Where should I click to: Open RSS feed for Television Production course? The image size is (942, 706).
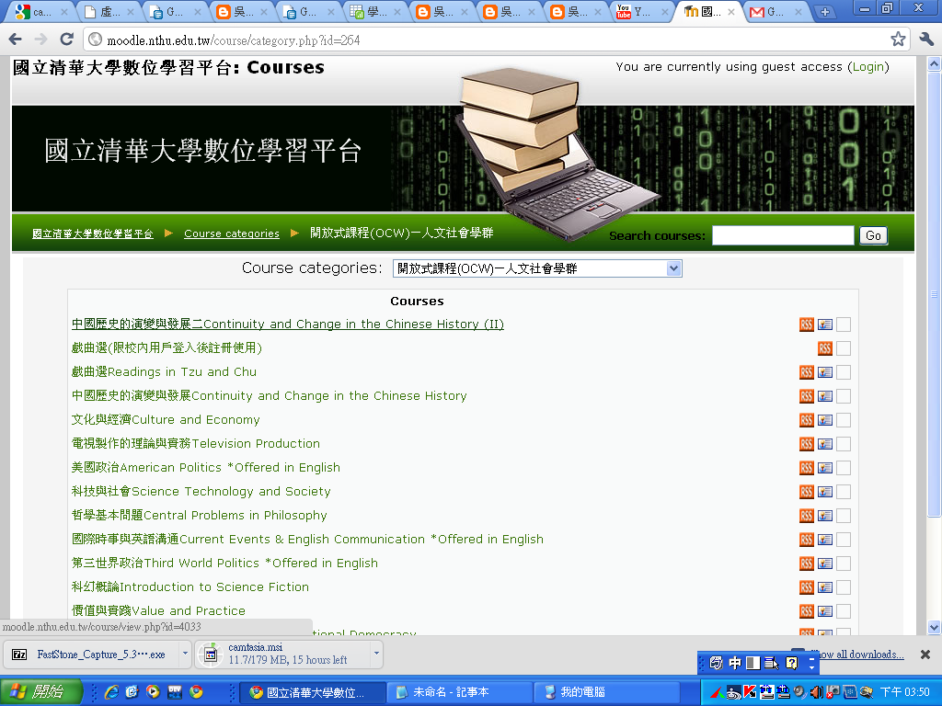(x=806, y=444)
